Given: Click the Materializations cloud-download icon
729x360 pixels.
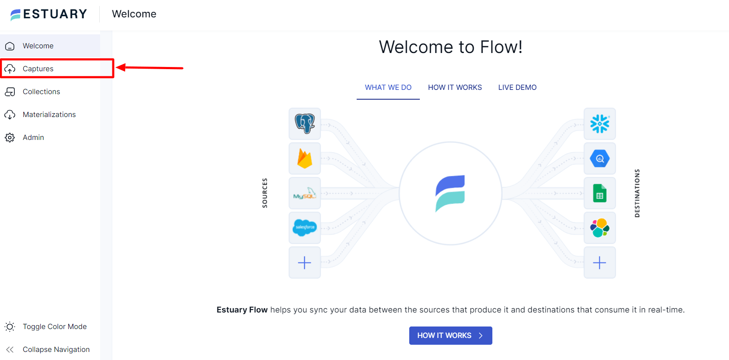Looking at the screenshot, I should tap(10, 114).
